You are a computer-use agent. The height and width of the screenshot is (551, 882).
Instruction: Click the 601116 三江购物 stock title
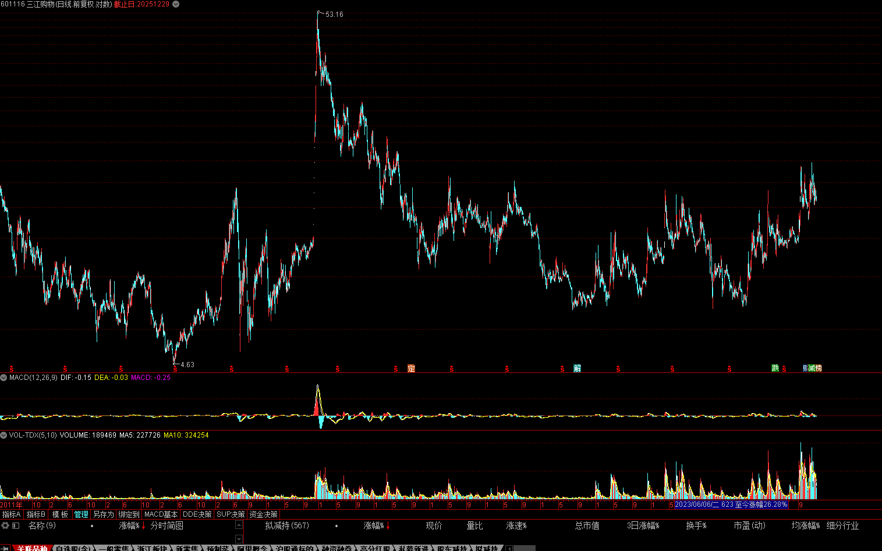[28, 4]
